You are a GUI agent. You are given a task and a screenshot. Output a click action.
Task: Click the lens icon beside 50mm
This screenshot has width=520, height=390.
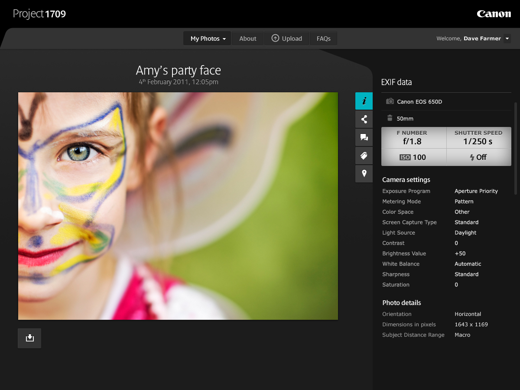(x=390, y=118)
